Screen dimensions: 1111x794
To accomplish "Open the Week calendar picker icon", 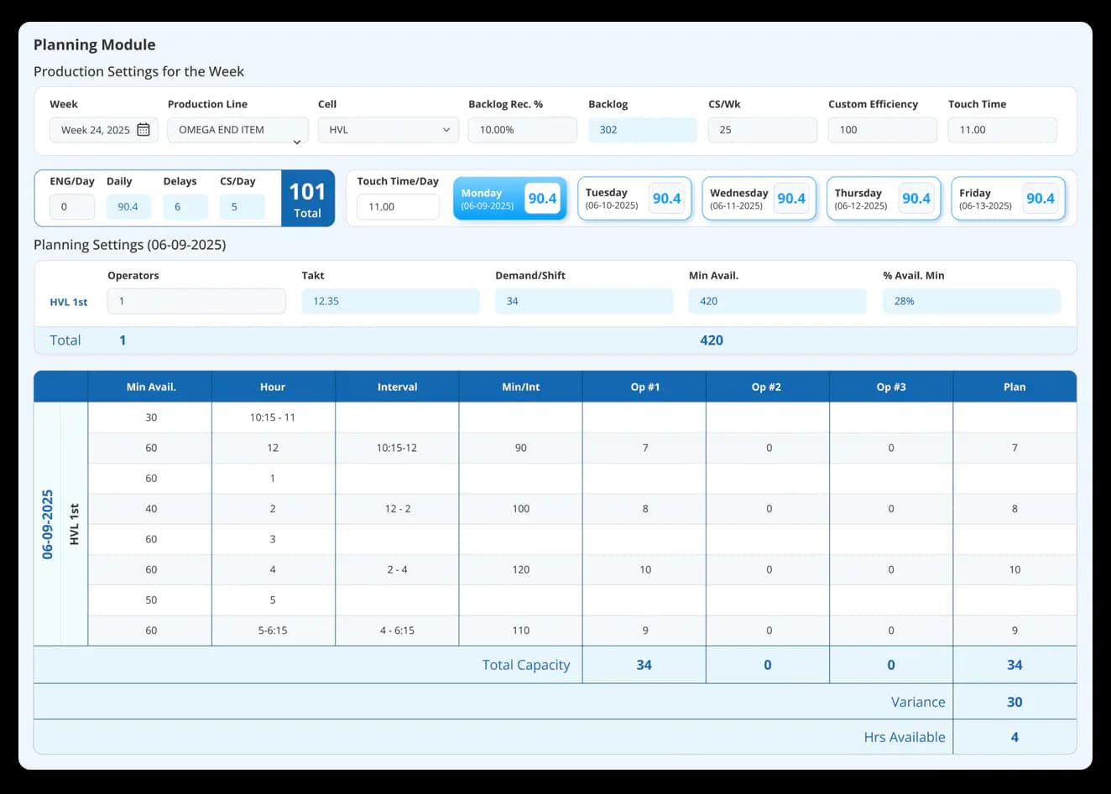I will pos(143,130).
